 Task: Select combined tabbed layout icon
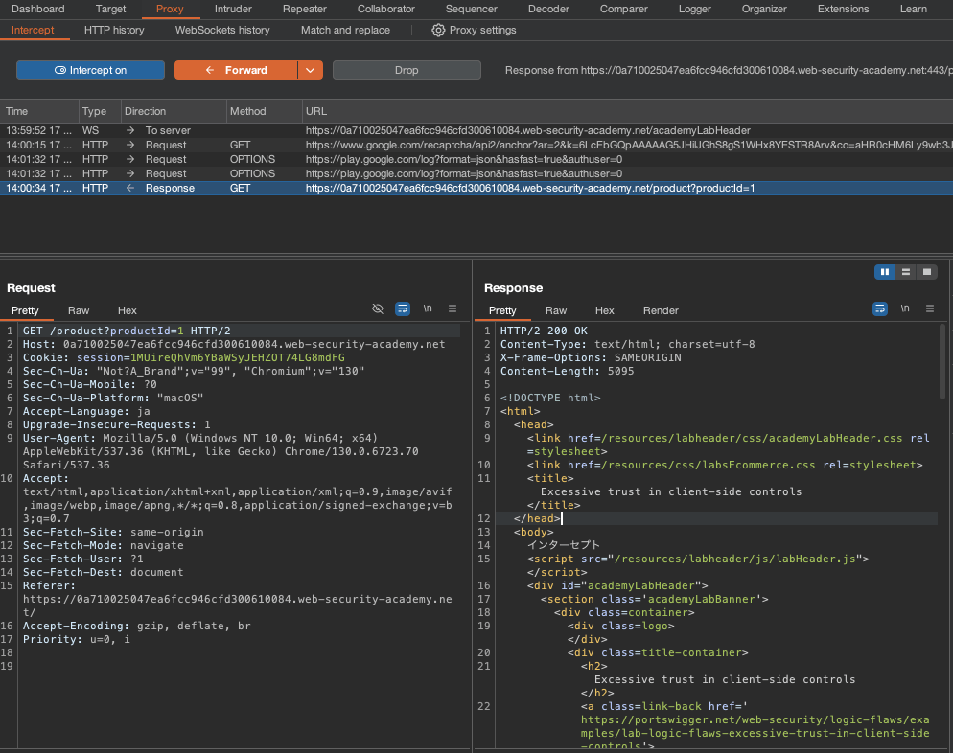(927, 272)
